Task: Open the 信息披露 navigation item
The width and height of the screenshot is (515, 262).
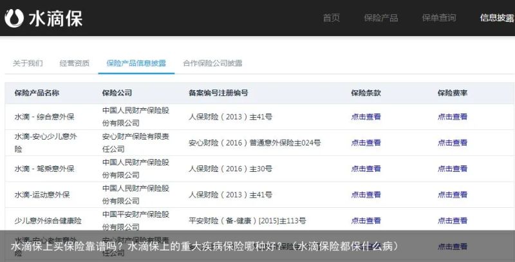Action: click(x=497, y=18)
